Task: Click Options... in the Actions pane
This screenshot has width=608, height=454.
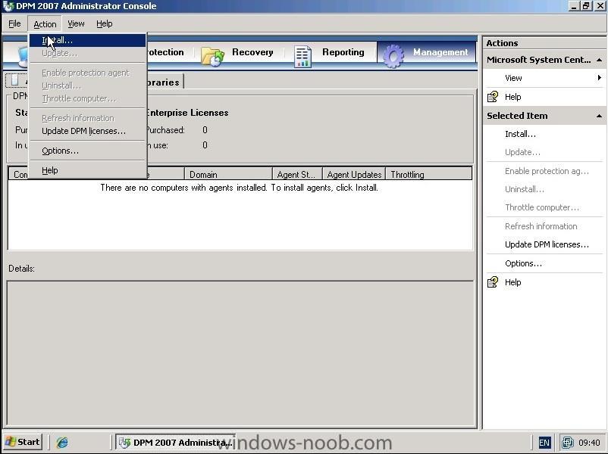Action: click(x=523, y=263)
